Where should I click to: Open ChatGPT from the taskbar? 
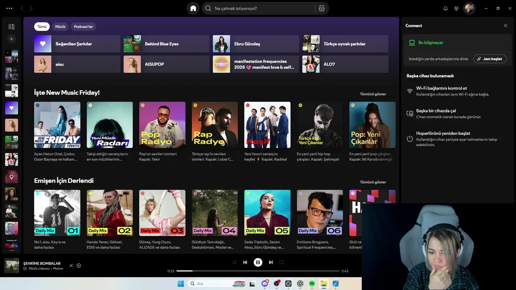pos(300,284)
